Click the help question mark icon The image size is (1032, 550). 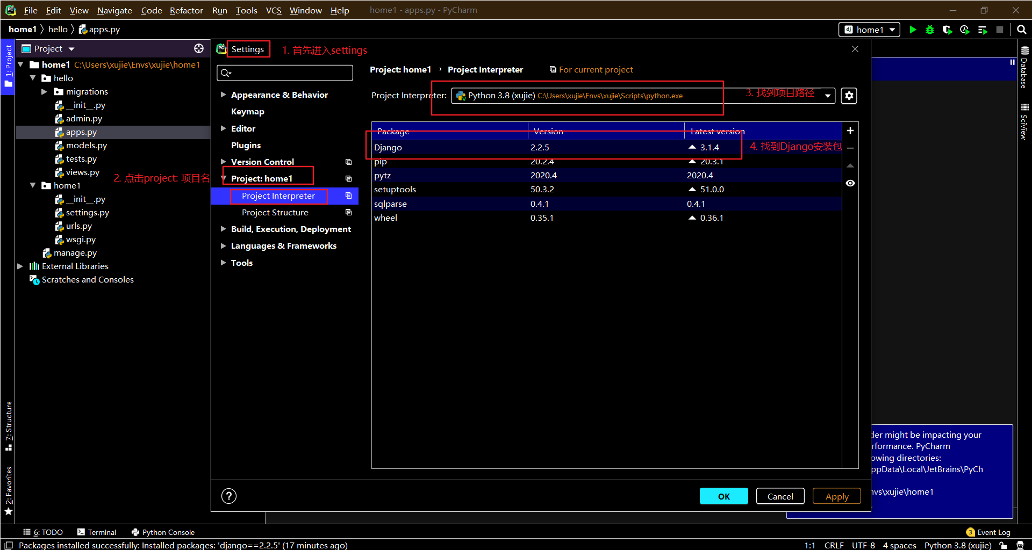coord(229,496)
